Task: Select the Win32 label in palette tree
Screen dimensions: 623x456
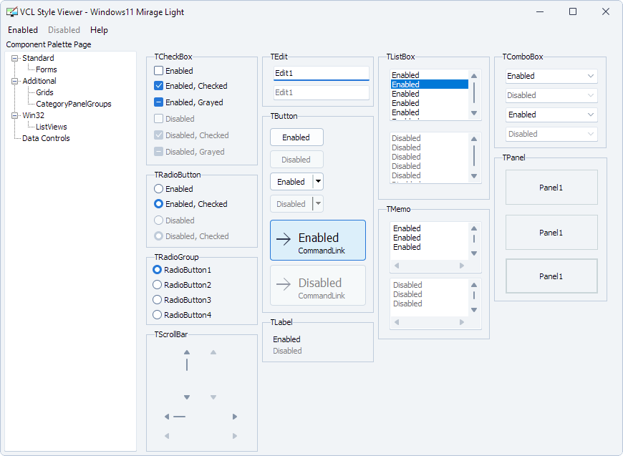Action: click(34, 115)
